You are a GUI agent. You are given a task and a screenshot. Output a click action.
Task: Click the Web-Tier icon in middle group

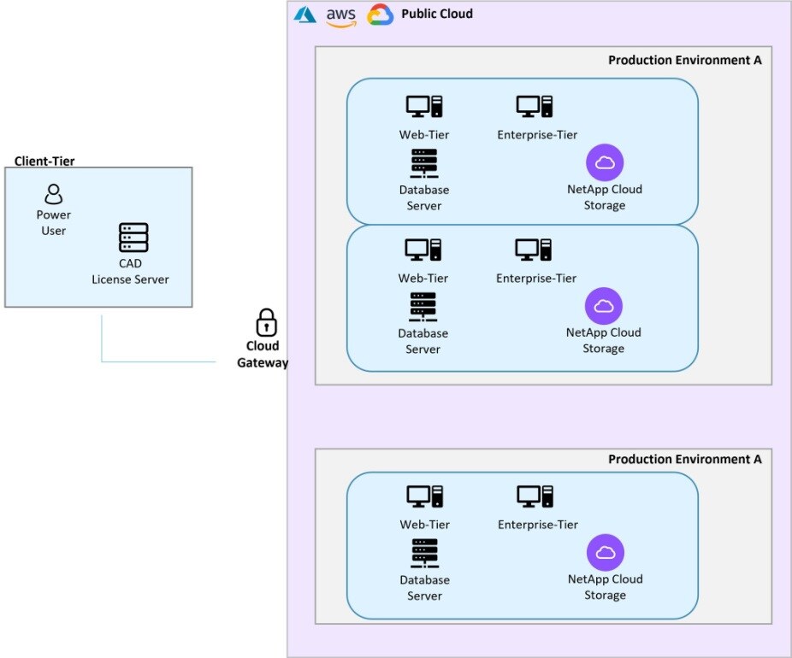(x=424, y=250)
